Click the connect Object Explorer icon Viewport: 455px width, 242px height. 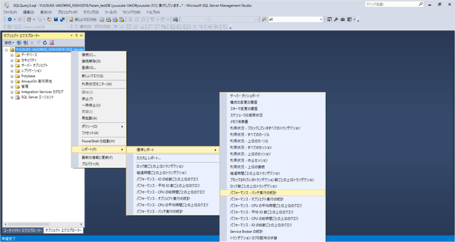(19, 43)
